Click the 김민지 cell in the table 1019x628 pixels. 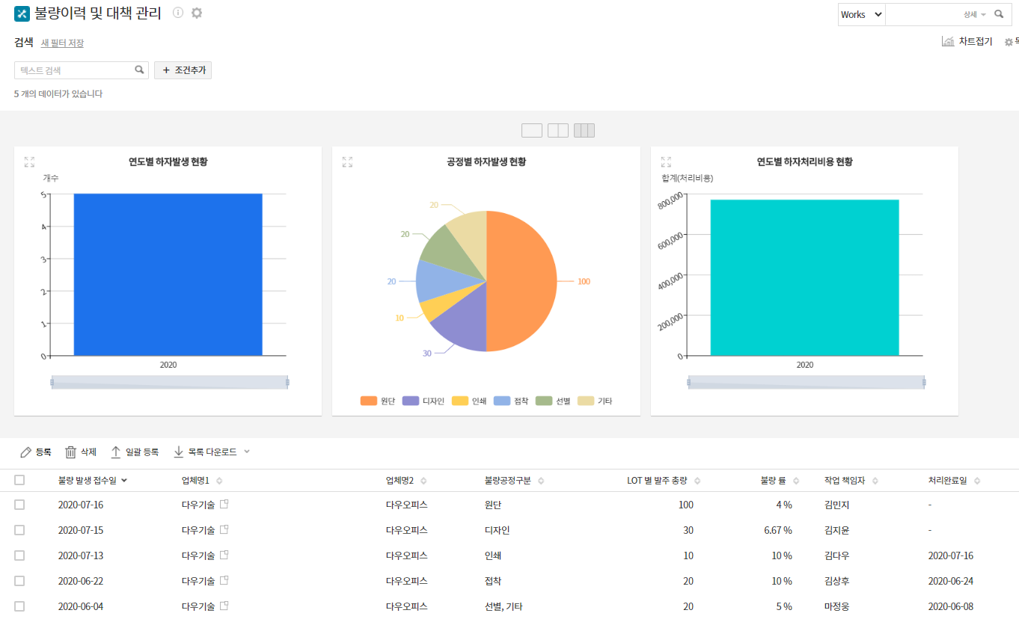836,505
